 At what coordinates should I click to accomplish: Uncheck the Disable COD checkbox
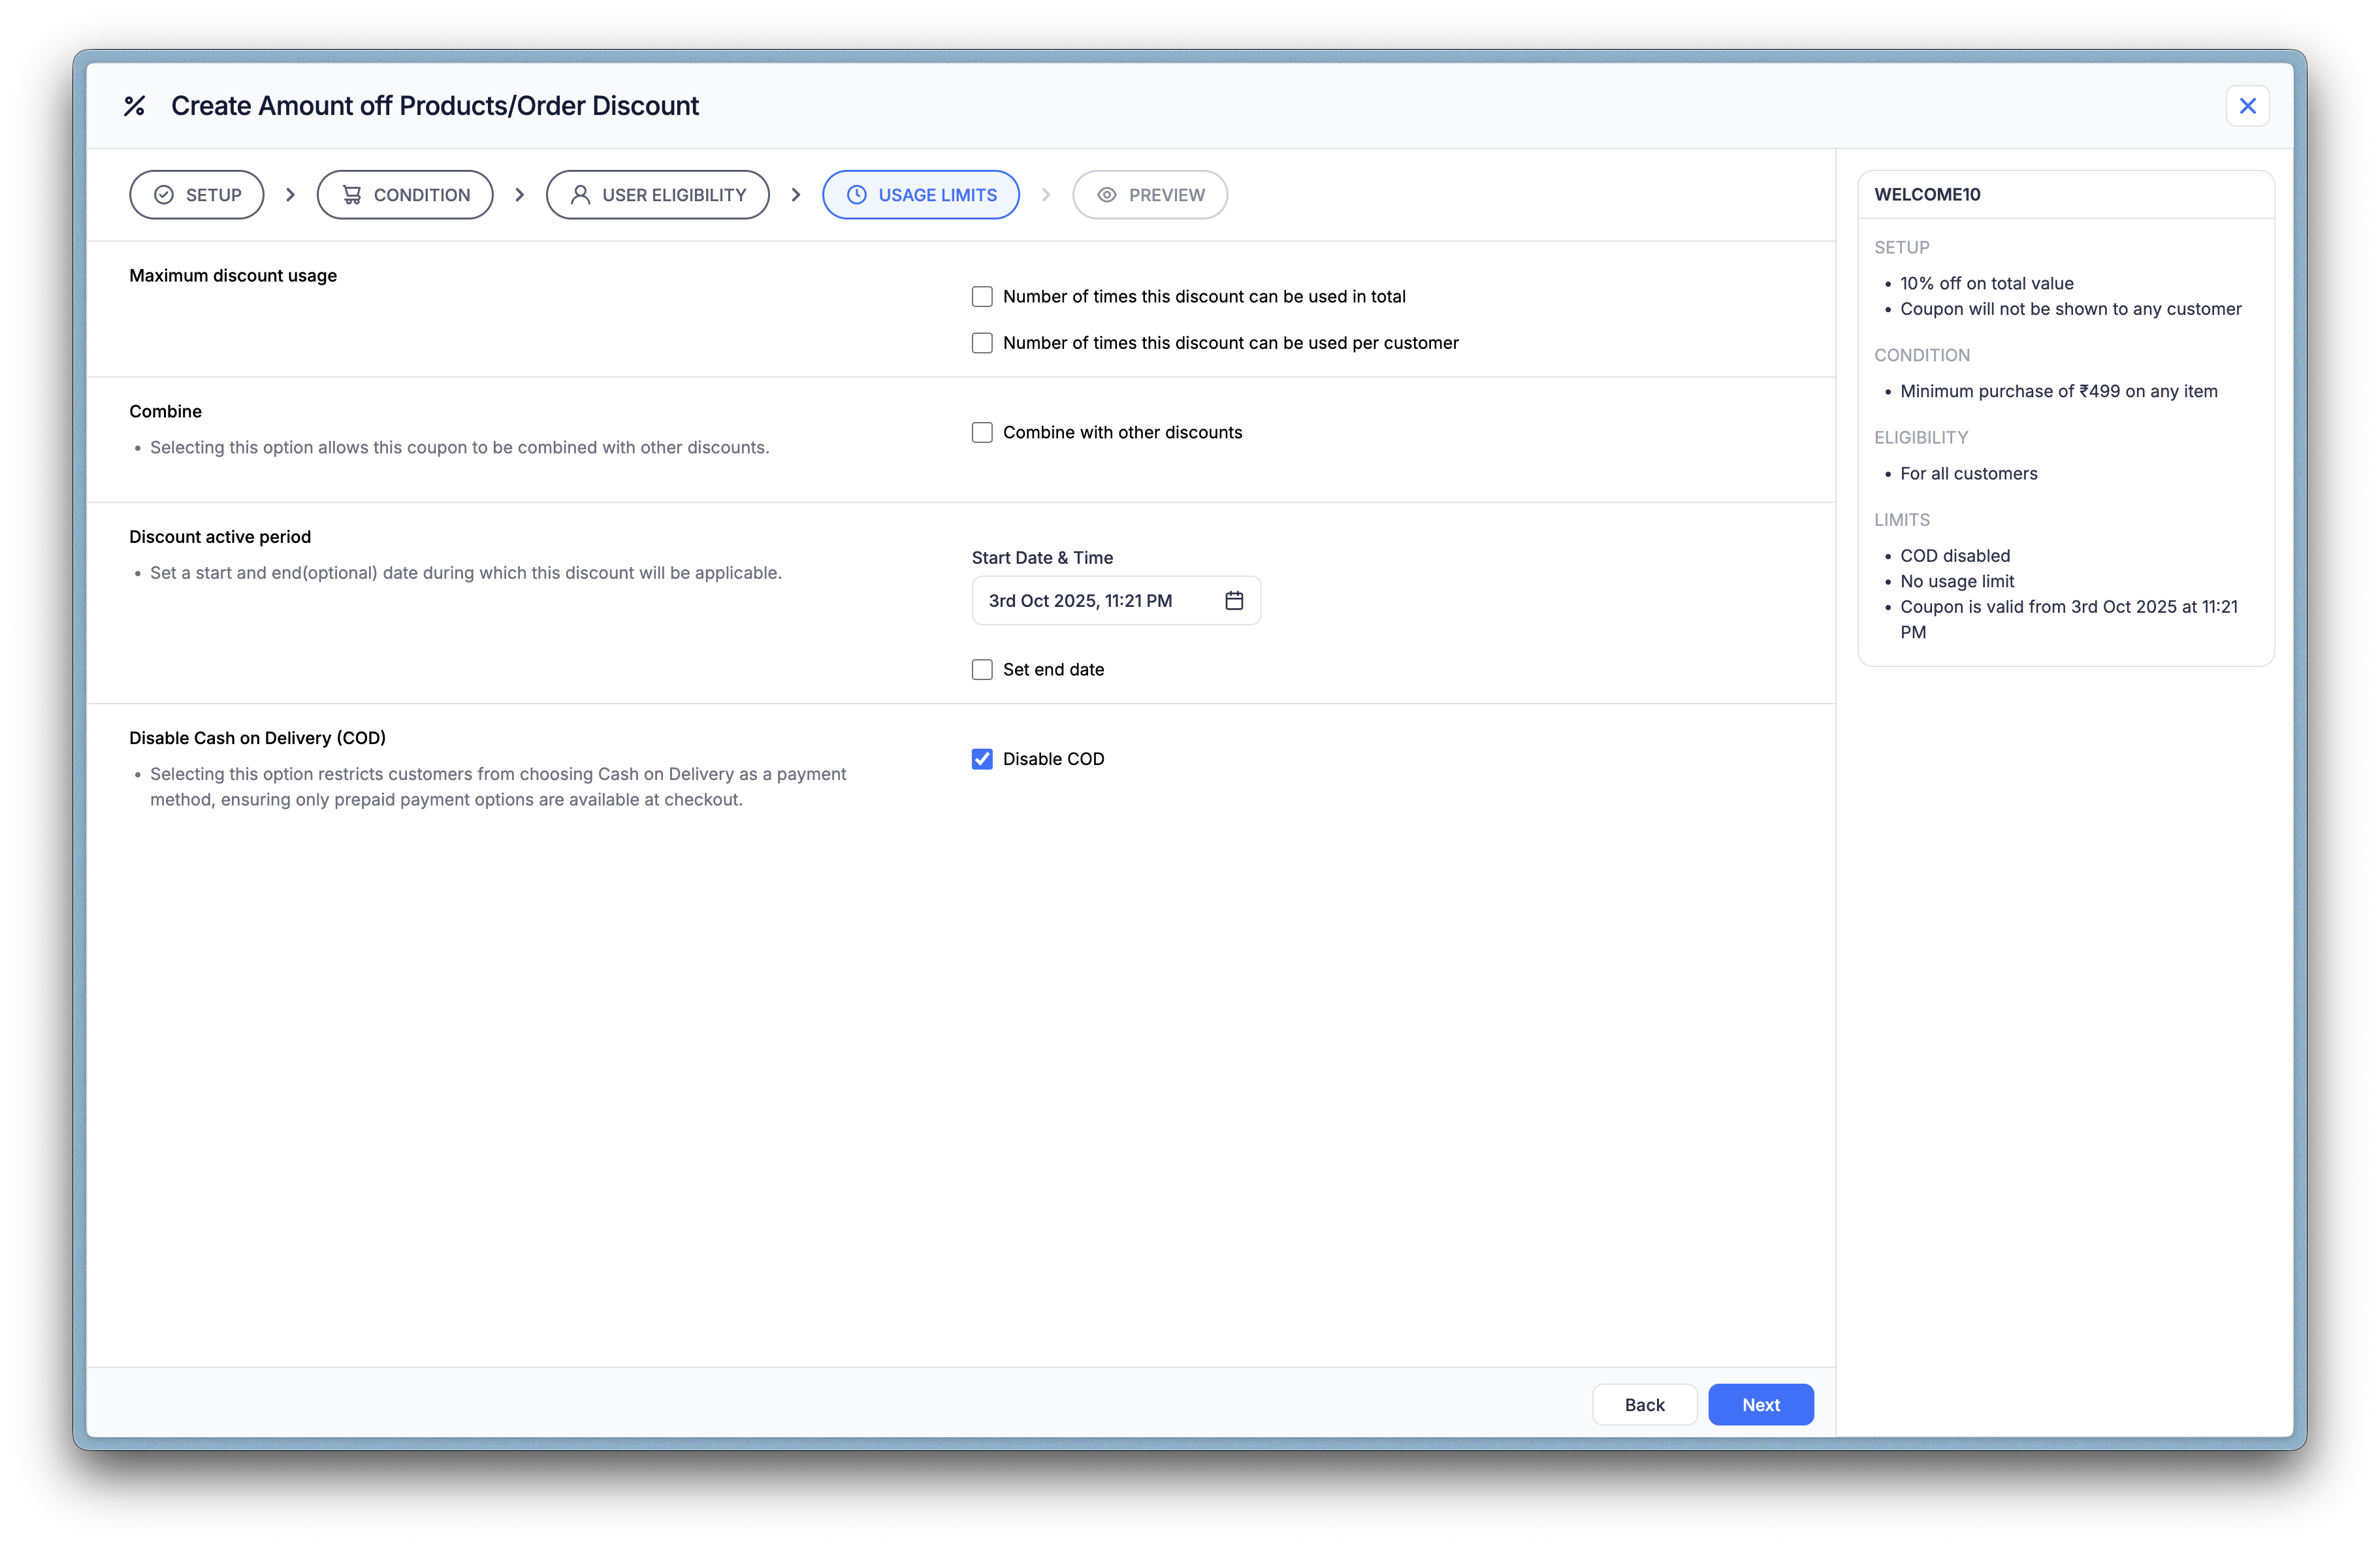tap(982, 759)
